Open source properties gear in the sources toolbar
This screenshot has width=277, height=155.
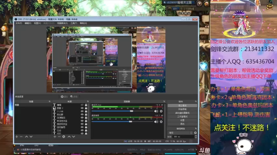pos(64,136)
